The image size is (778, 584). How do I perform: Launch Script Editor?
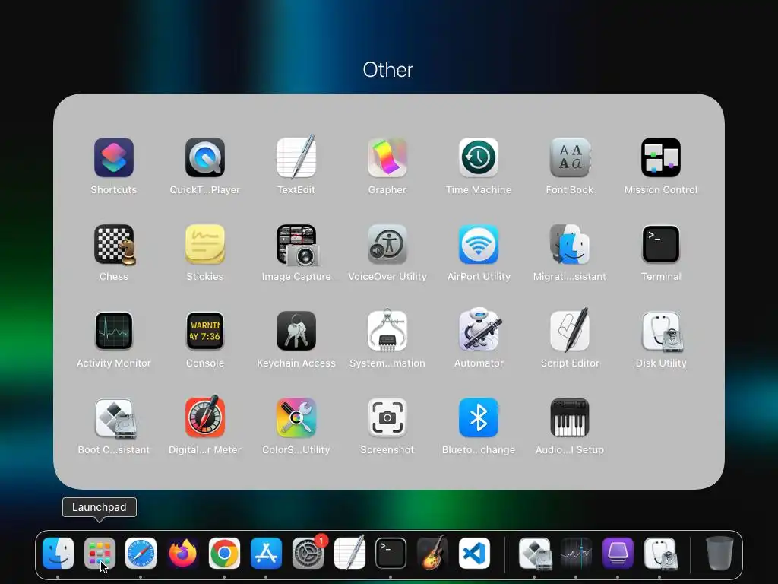pyautogui.click(x=570, y=331)
